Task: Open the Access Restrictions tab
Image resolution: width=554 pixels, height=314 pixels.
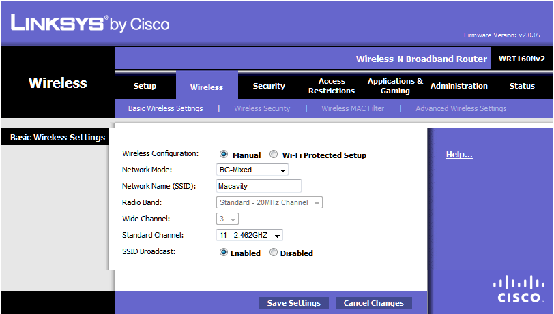Action: (x=332, y=86)
